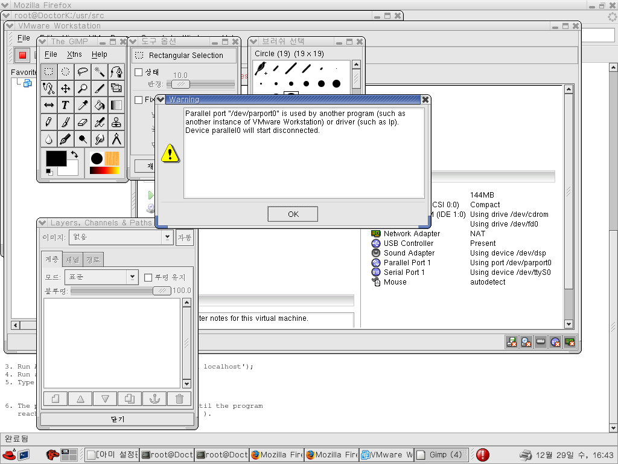This screenshot has width=618, height=464.
Task: Duplicate the layer in Layers dialog
Action: pyautogui.click(x=130, y=399)
